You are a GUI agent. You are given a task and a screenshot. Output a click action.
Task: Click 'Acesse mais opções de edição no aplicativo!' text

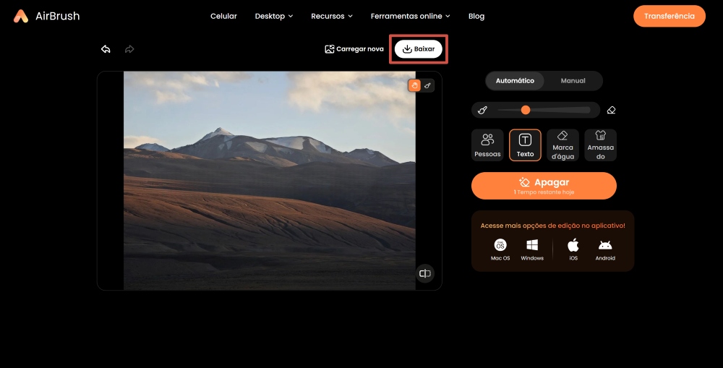(x=553, y=226)
